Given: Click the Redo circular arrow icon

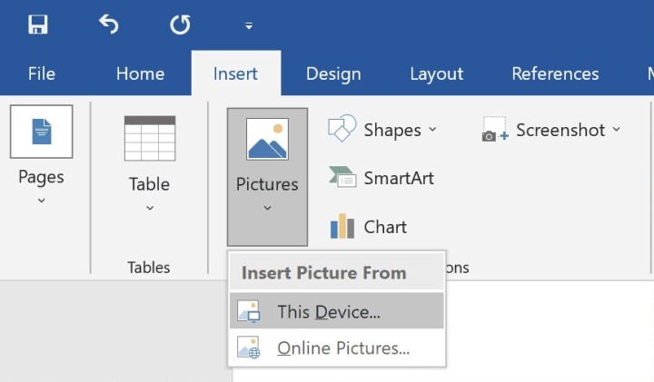Looking at the screenshot, I should coord(180,24).
